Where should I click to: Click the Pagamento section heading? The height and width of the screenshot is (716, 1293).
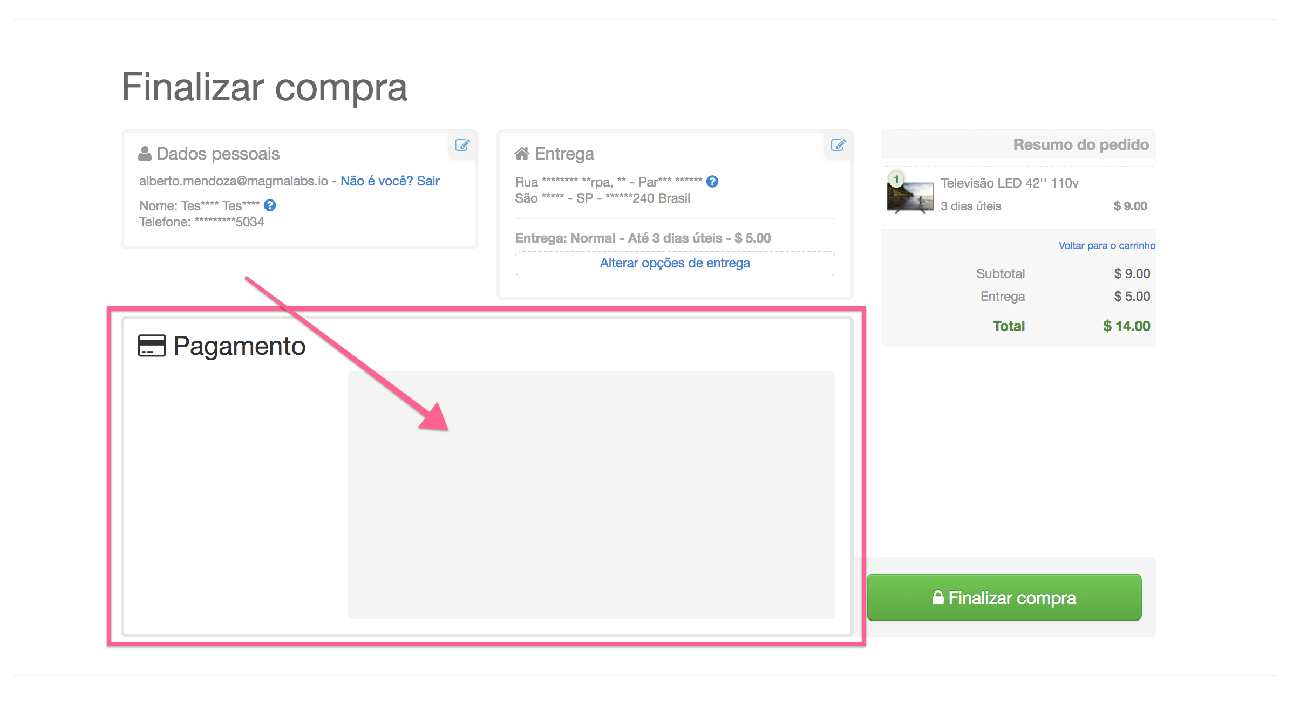click(239, 346)
